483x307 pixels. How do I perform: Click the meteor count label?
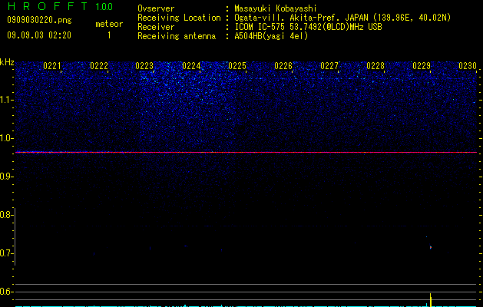tap(109, 24)
